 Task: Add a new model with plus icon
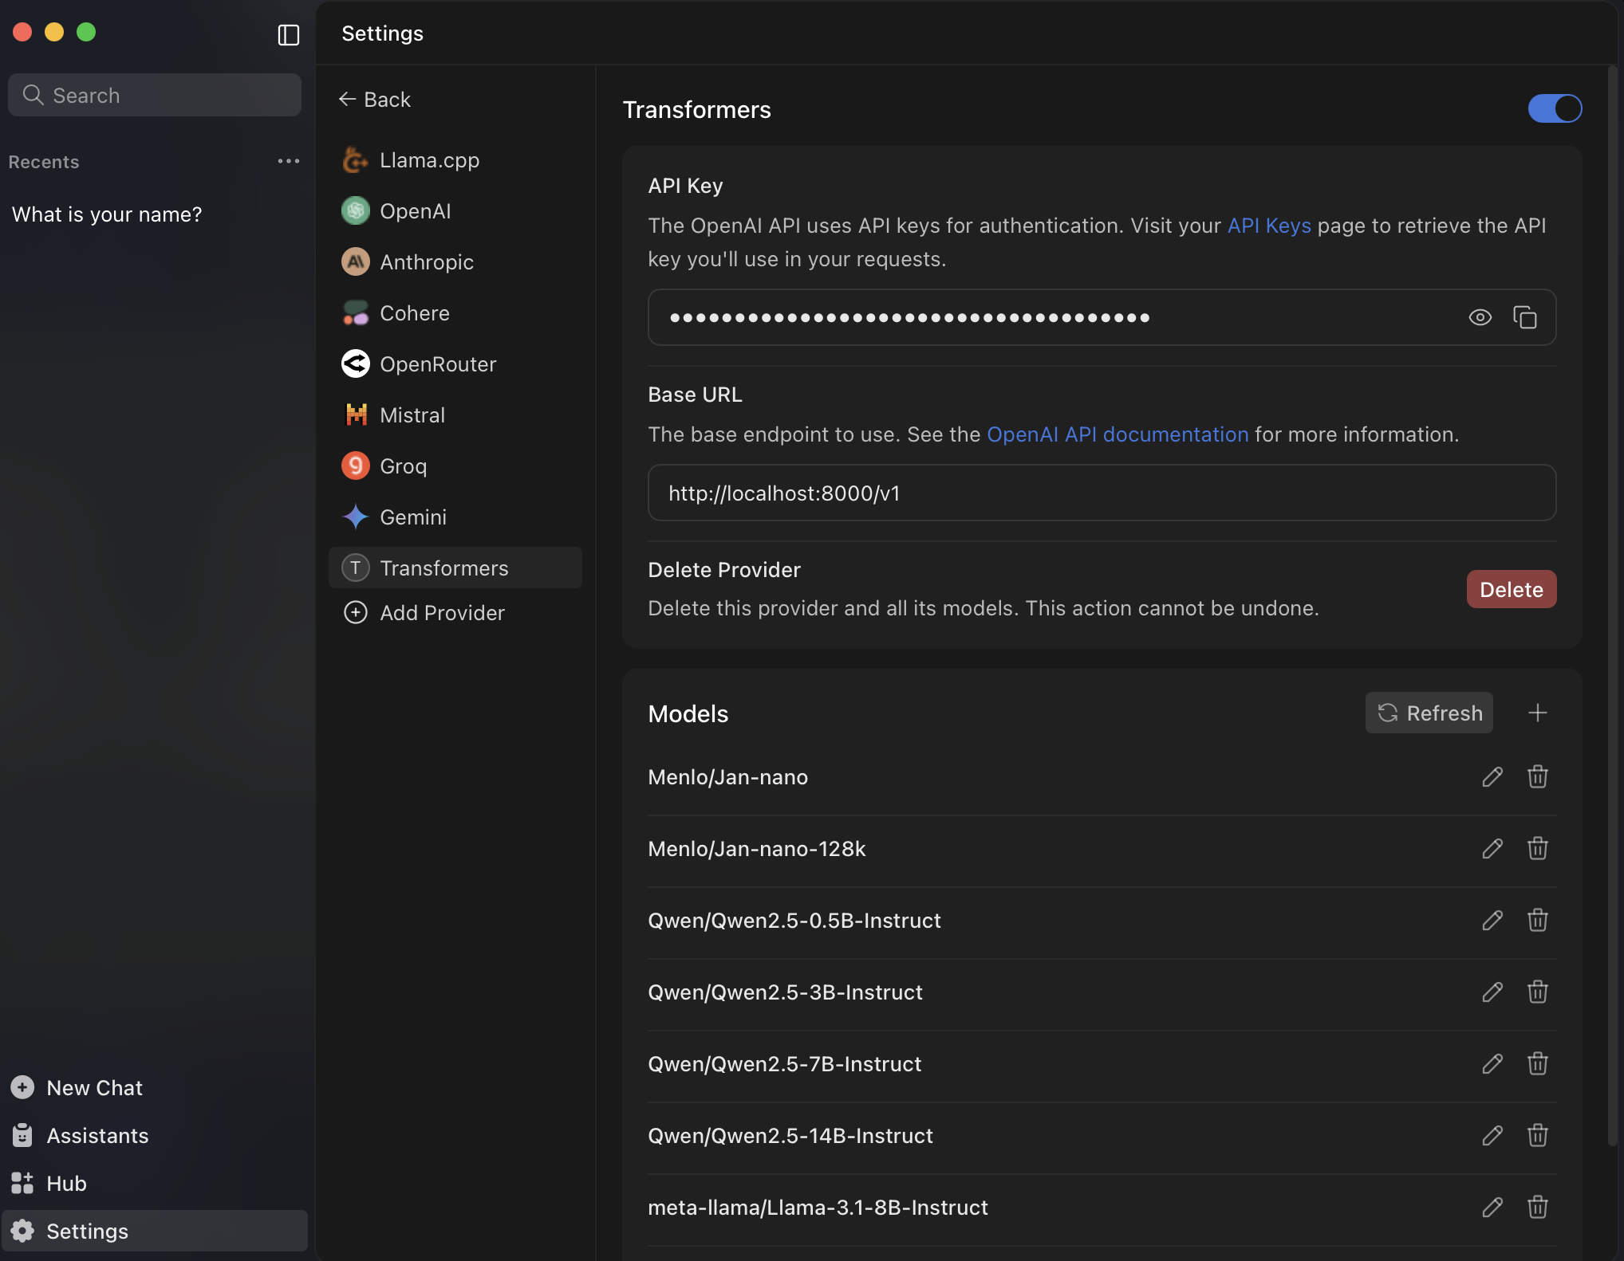[x=1537, y=713]
